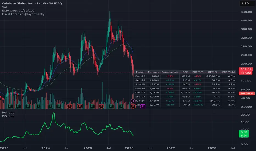Click the 200.00 price axis label

(246, 64)
